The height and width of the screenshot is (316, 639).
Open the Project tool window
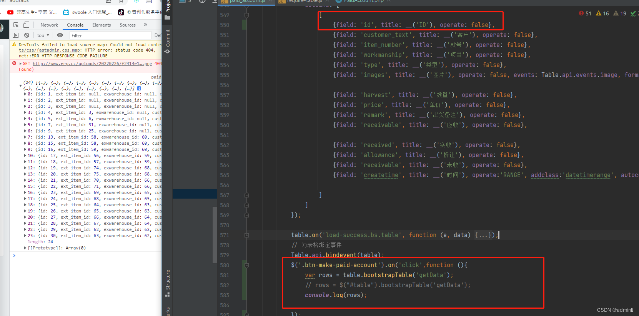pyautogui.click(x=168, y=10)
